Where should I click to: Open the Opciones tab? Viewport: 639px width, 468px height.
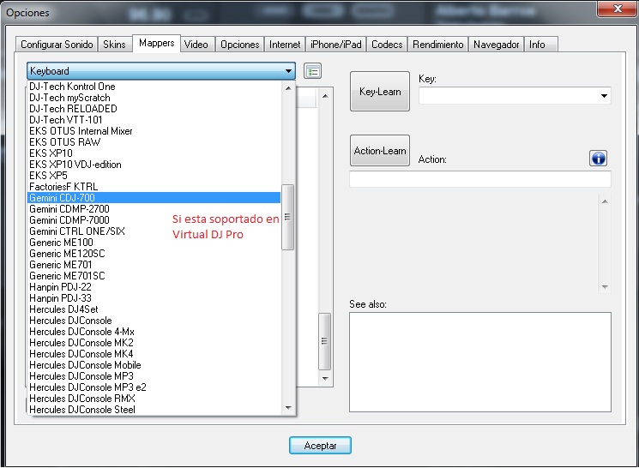click(x=239, y=45)
